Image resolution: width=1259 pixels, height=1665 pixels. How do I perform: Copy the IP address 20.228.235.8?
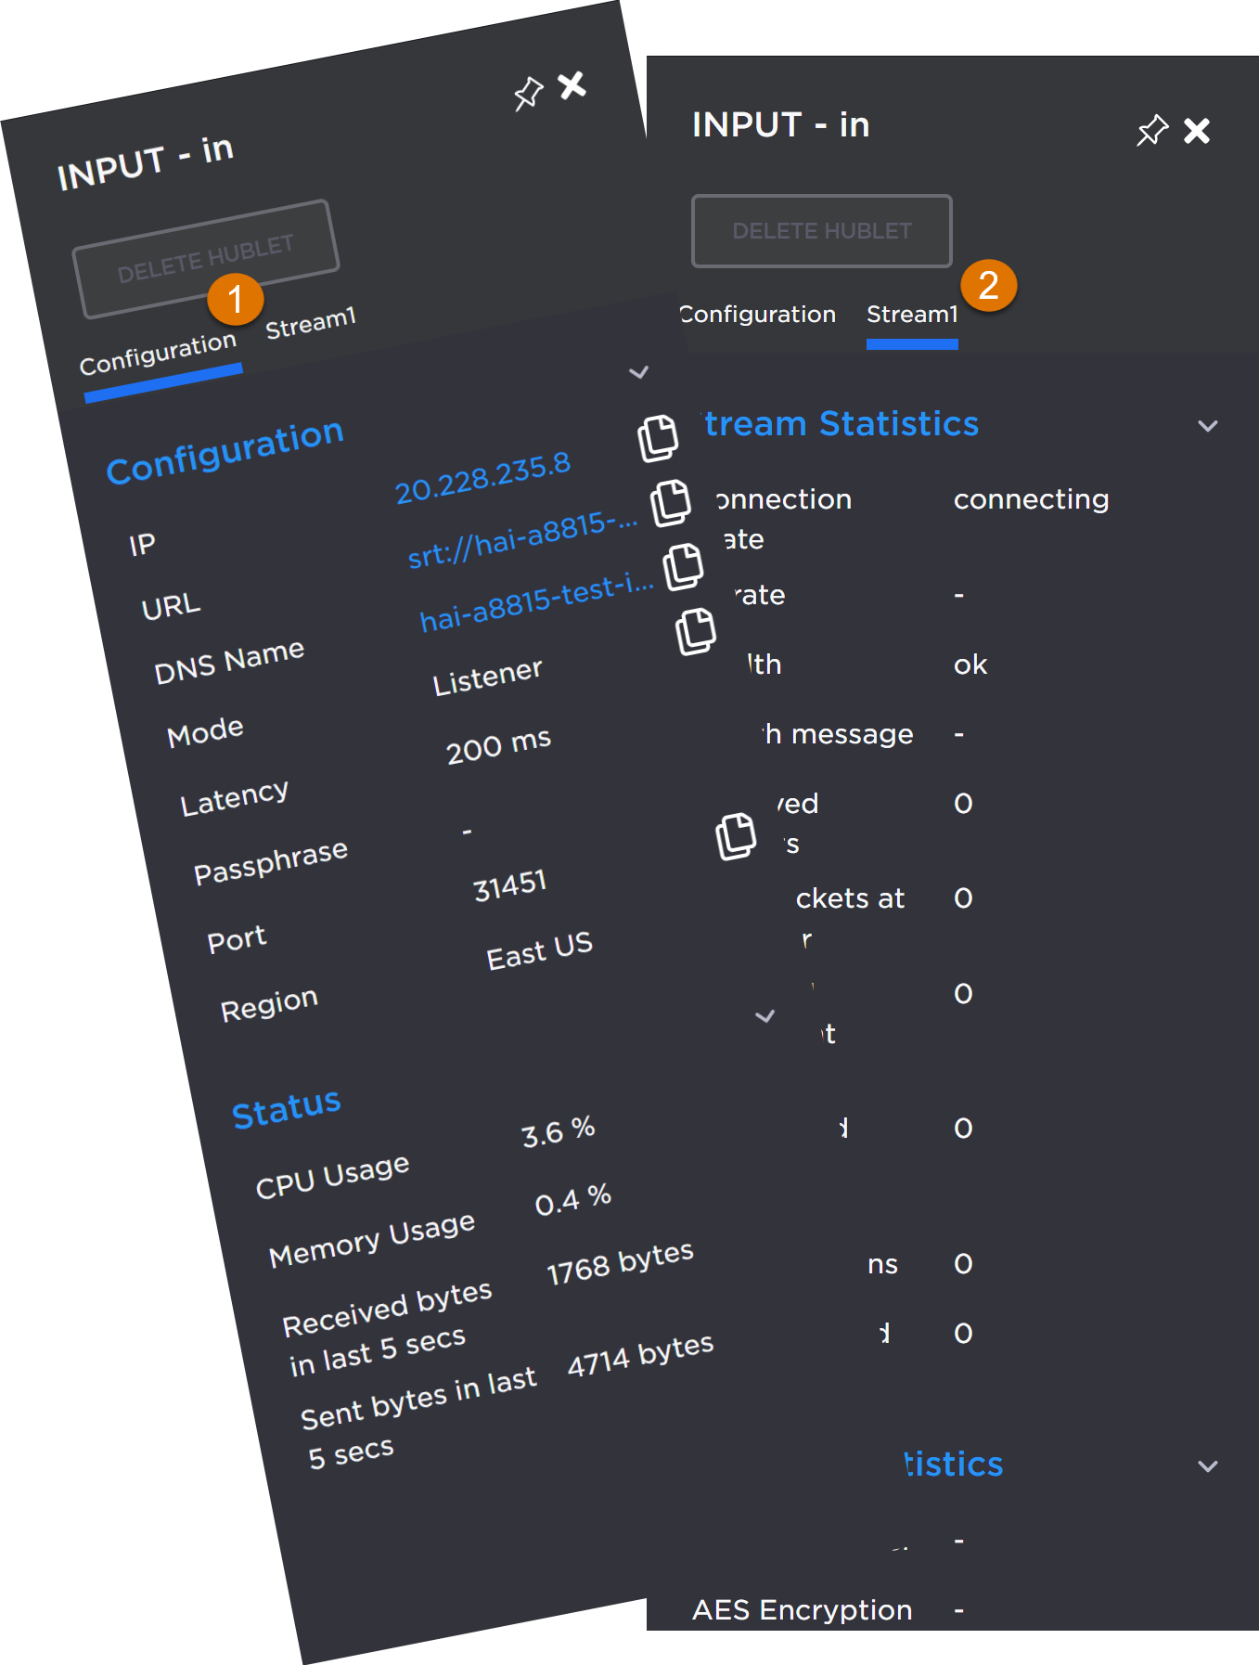coord(658,437)
